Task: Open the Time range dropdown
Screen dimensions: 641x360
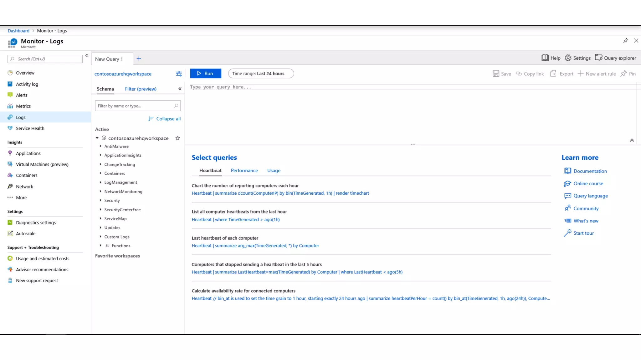Action: (x=261, y=73)
